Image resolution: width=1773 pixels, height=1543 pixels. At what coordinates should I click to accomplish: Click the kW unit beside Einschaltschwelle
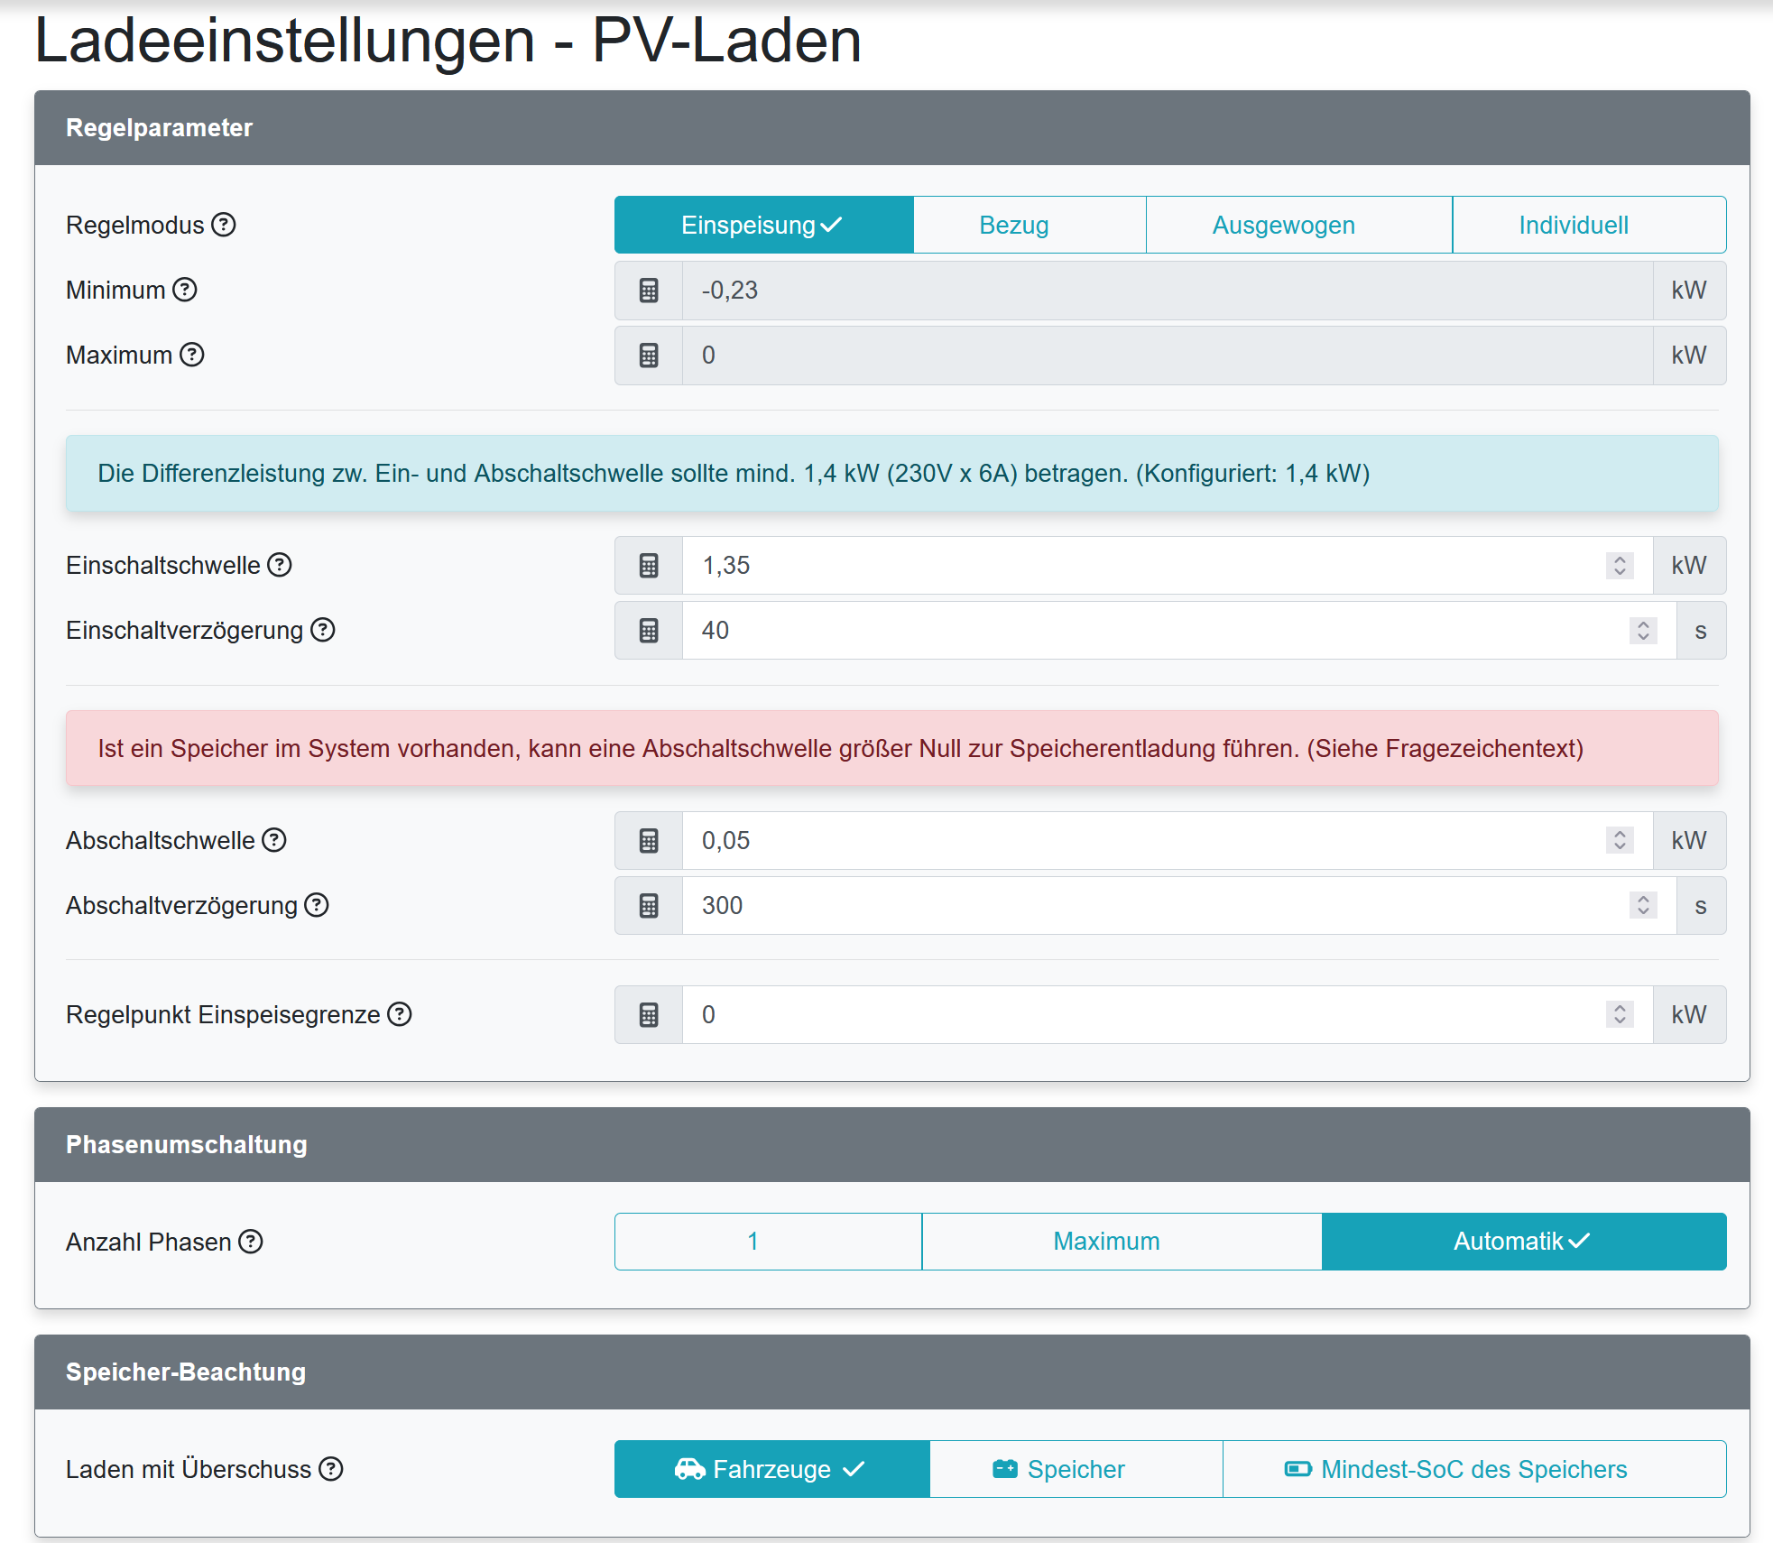[x=1689, y=566]
